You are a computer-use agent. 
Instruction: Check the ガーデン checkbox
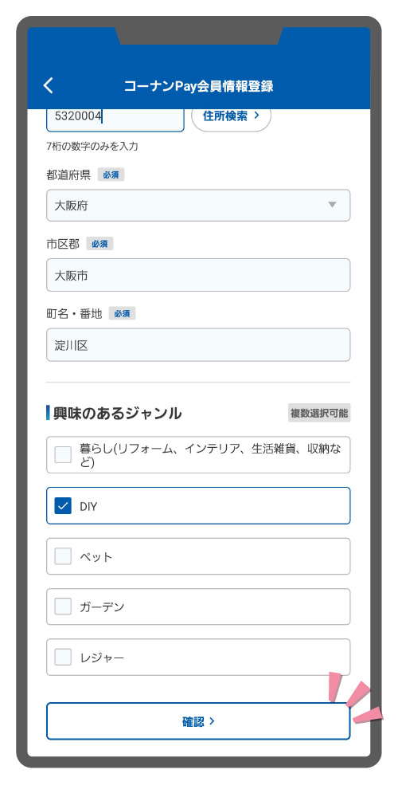[63, 607]
